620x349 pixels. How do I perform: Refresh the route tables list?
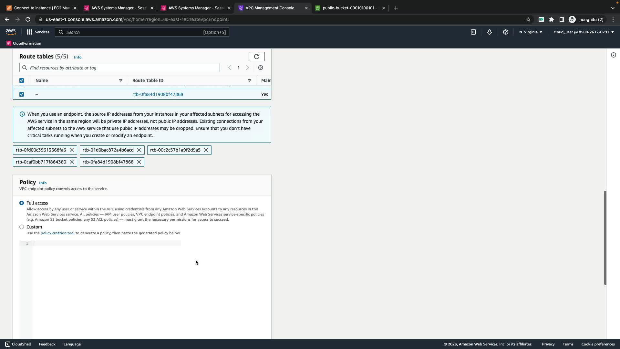256,57
